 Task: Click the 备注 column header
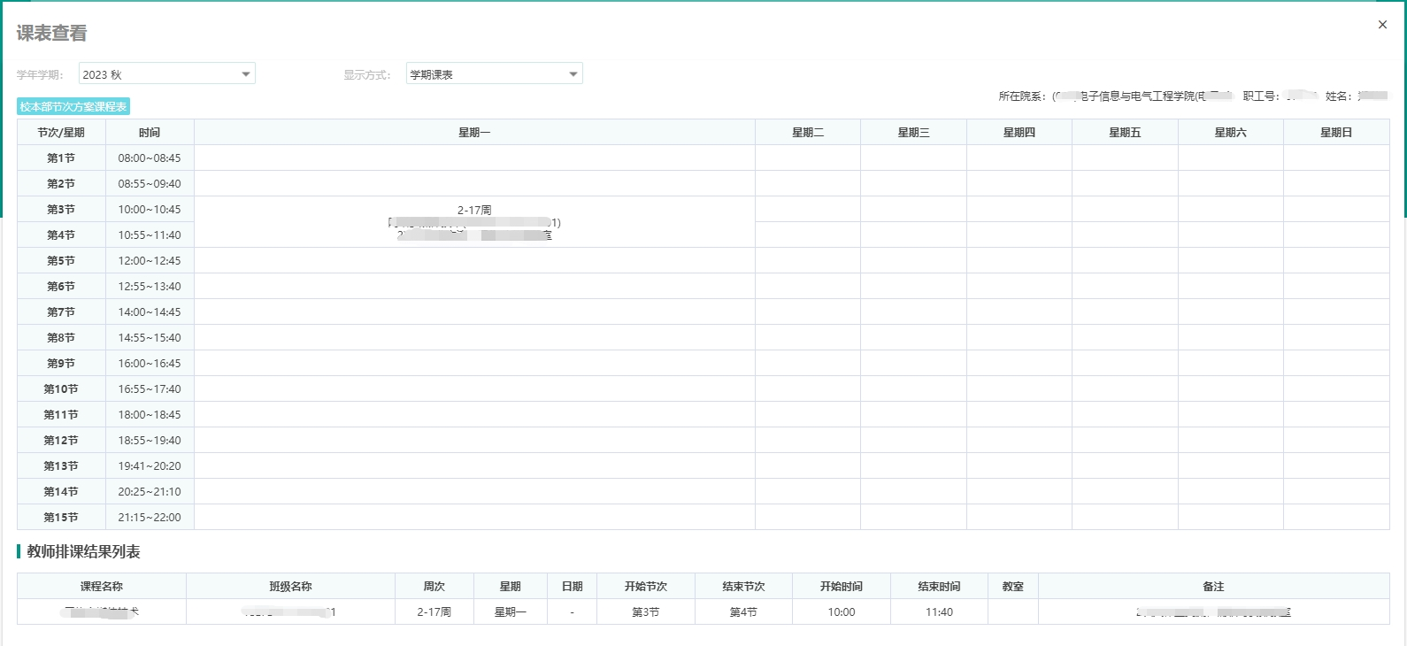[1213, 586]
